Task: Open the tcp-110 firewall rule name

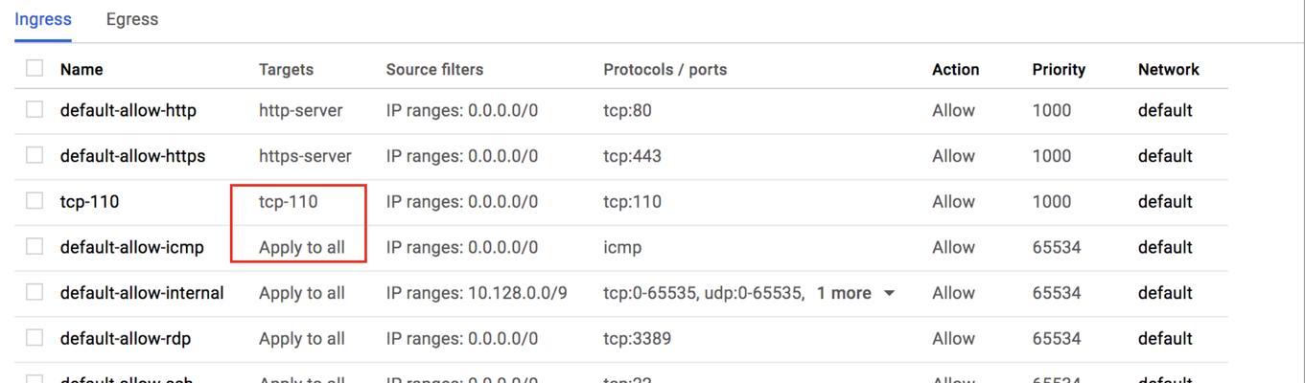Action: pos(90,202)
